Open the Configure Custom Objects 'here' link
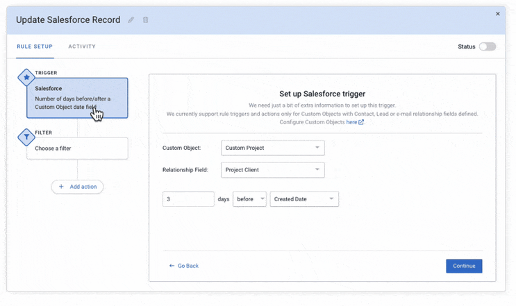This screenshot has height=306, width=516. click(x=351, y=122)
